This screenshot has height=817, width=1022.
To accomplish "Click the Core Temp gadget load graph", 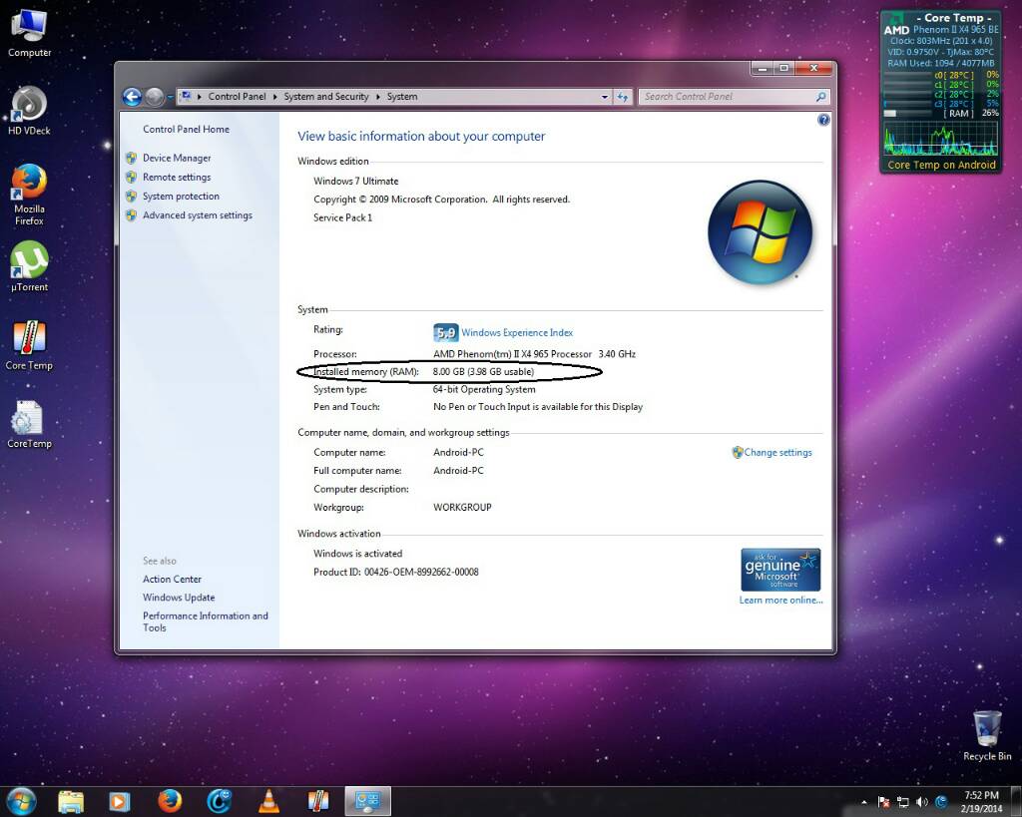I will click(940, 139).
